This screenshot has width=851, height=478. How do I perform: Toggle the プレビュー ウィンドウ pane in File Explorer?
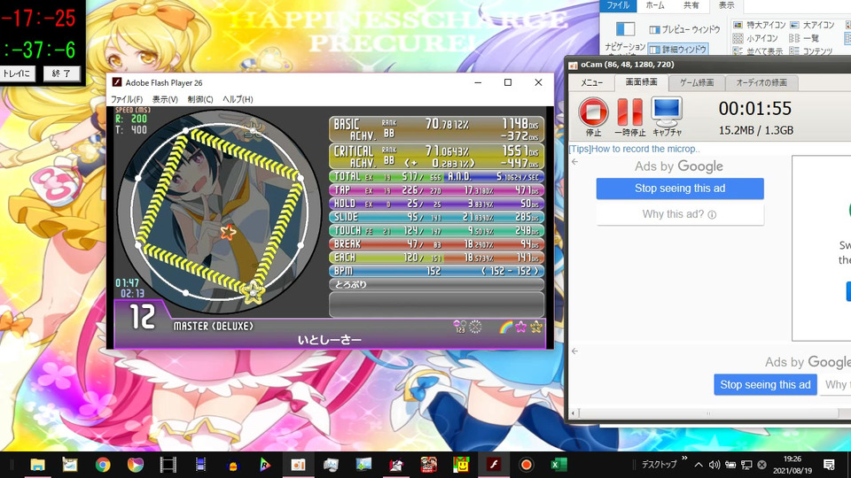(685, 29)
